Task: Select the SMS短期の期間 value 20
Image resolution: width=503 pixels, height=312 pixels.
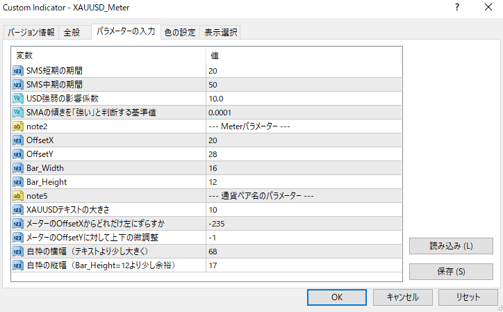Action: point(304,71)
